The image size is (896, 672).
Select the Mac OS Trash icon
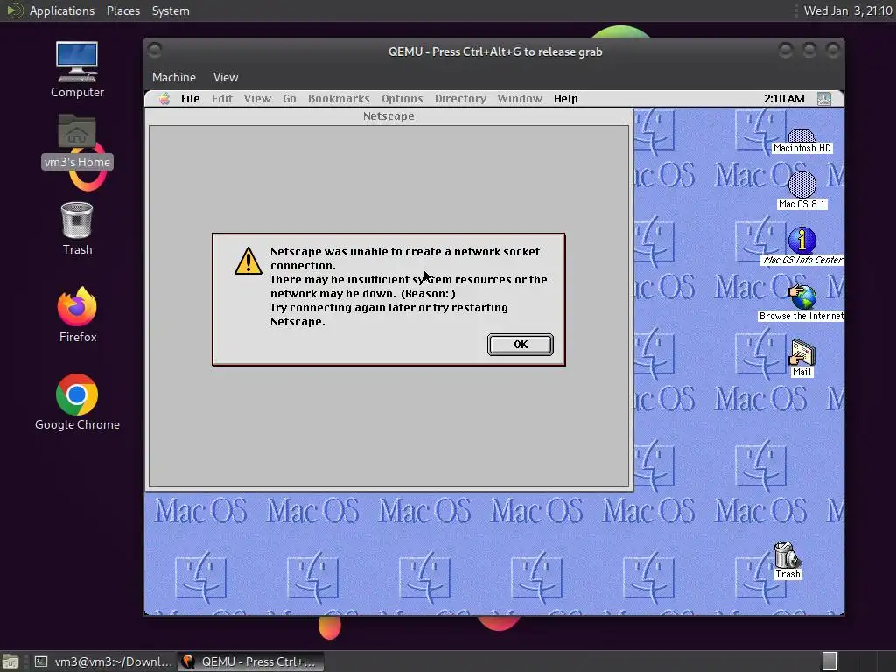point(787,561)
